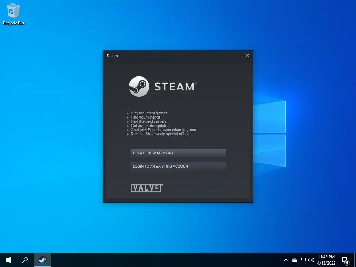Viewport: 356px width, 267px height.
Task: Minimize the Steam window
Action: coord(242,56)
